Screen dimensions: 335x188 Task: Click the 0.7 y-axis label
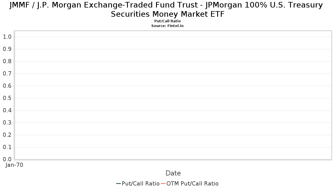7,74
